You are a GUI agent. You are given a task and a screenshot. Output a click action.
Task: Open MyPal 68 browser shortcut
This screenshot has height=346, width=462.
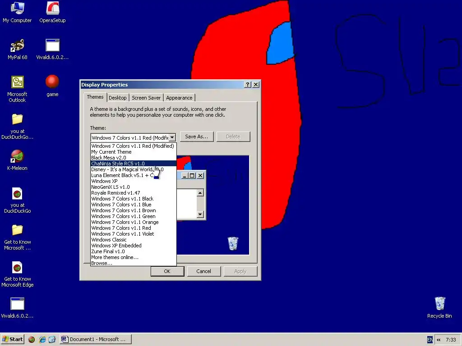(18, 49)
